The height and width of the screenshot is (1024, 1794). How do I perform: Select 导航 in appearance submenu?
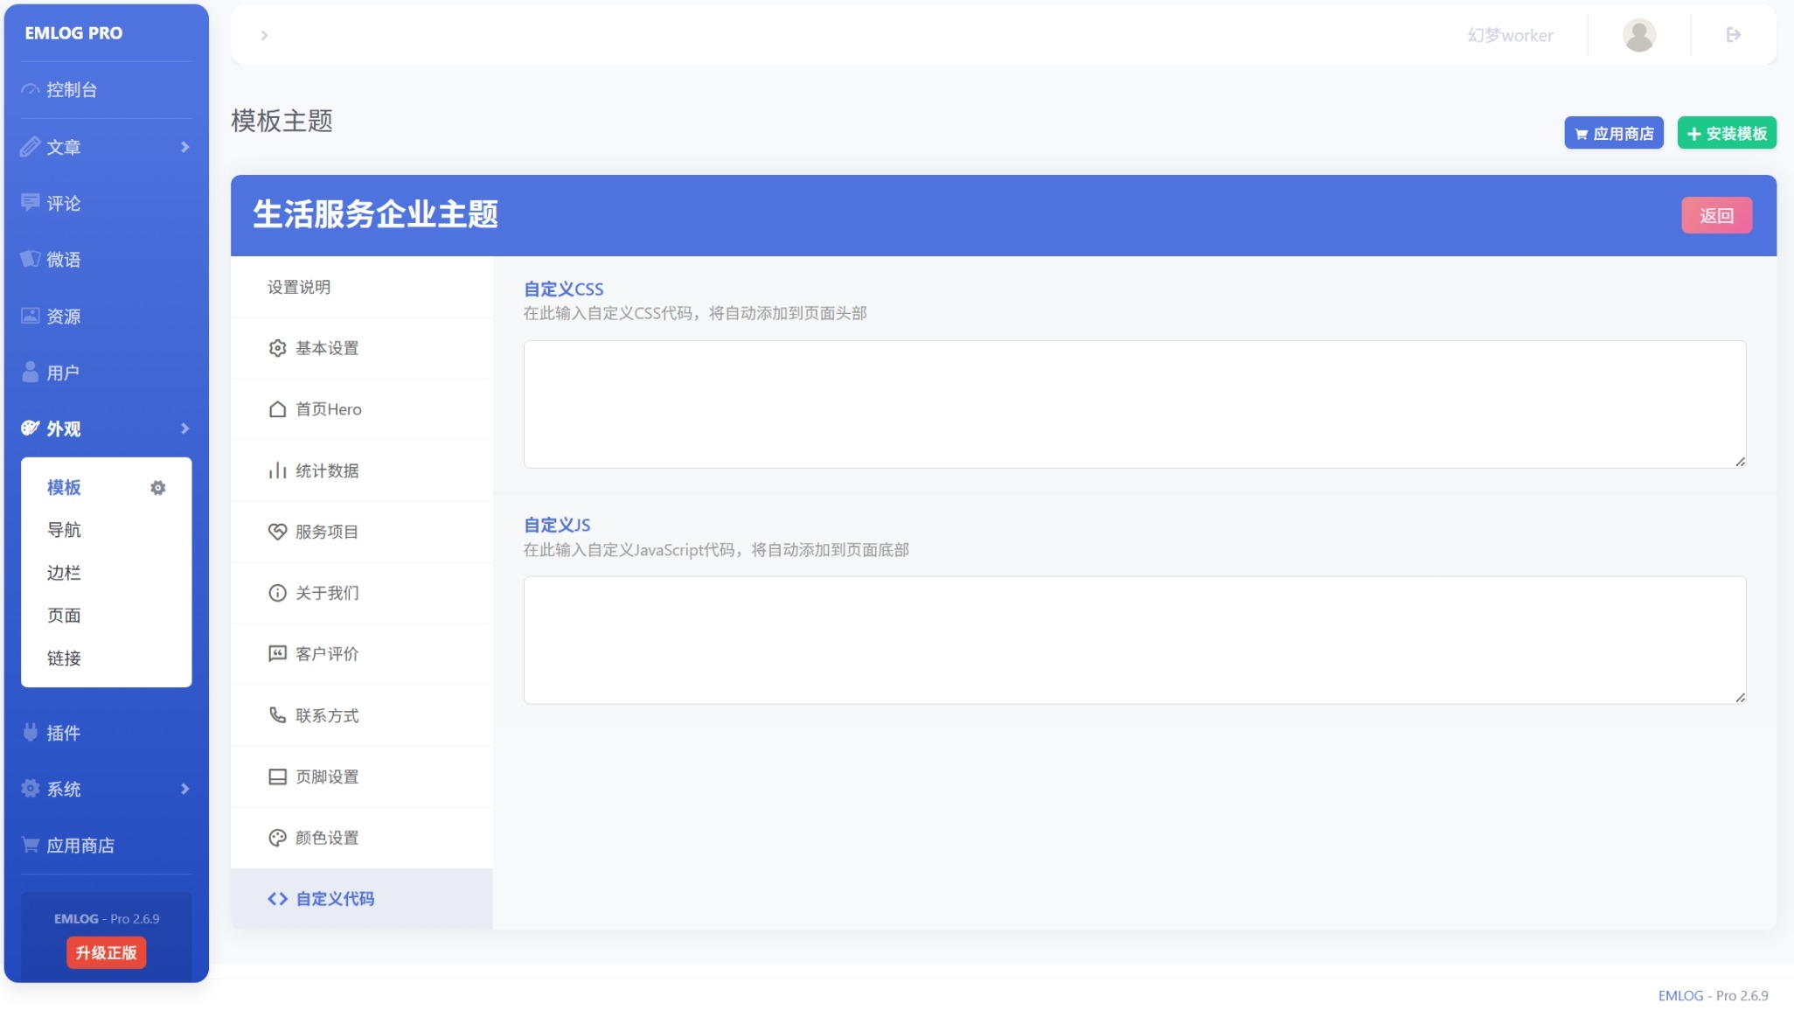[64, 530]
